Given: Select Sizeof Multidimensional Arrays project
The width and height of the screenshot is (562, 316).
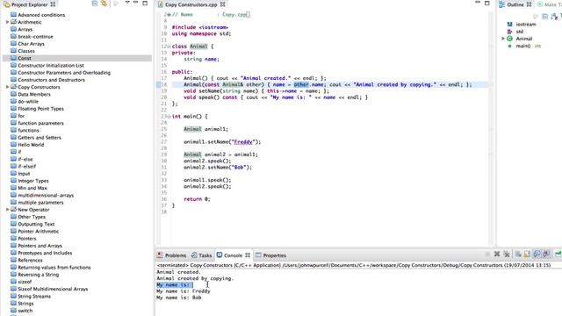Looking at the screenshot, I should 53,289.
